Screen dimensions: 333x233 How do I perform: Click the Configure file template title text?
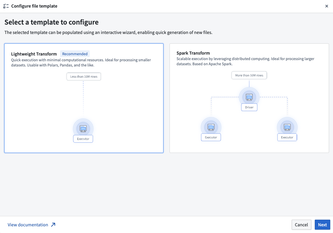click(x=34, y=6)
